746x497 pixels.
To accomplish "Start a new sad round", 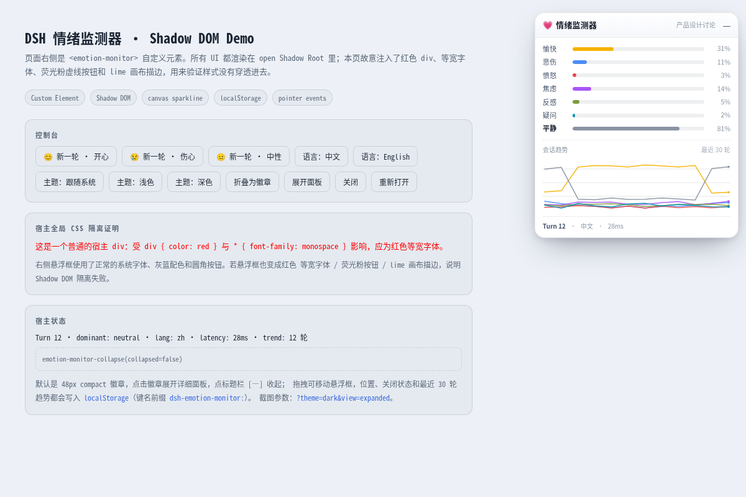I will tap(162, 157).
